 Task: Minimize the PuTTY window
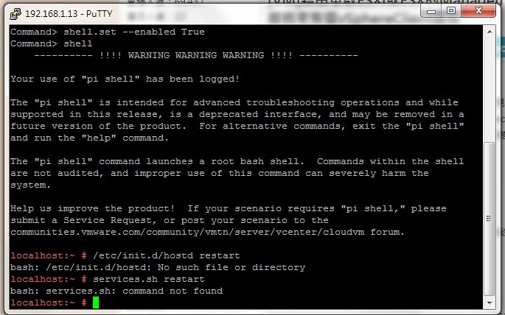(431, 11)
